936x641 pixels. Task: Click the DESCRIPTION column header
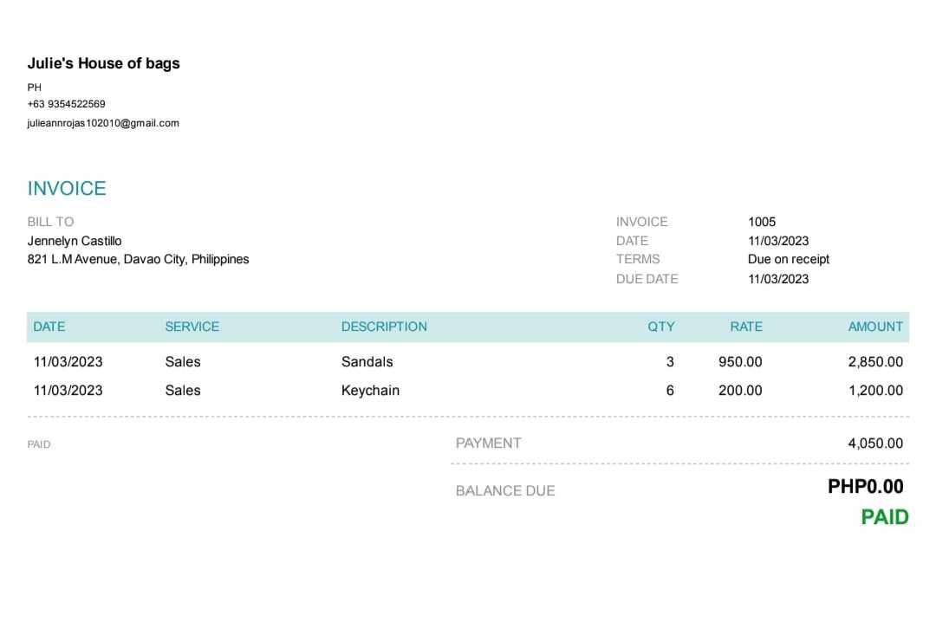point(384,327)
